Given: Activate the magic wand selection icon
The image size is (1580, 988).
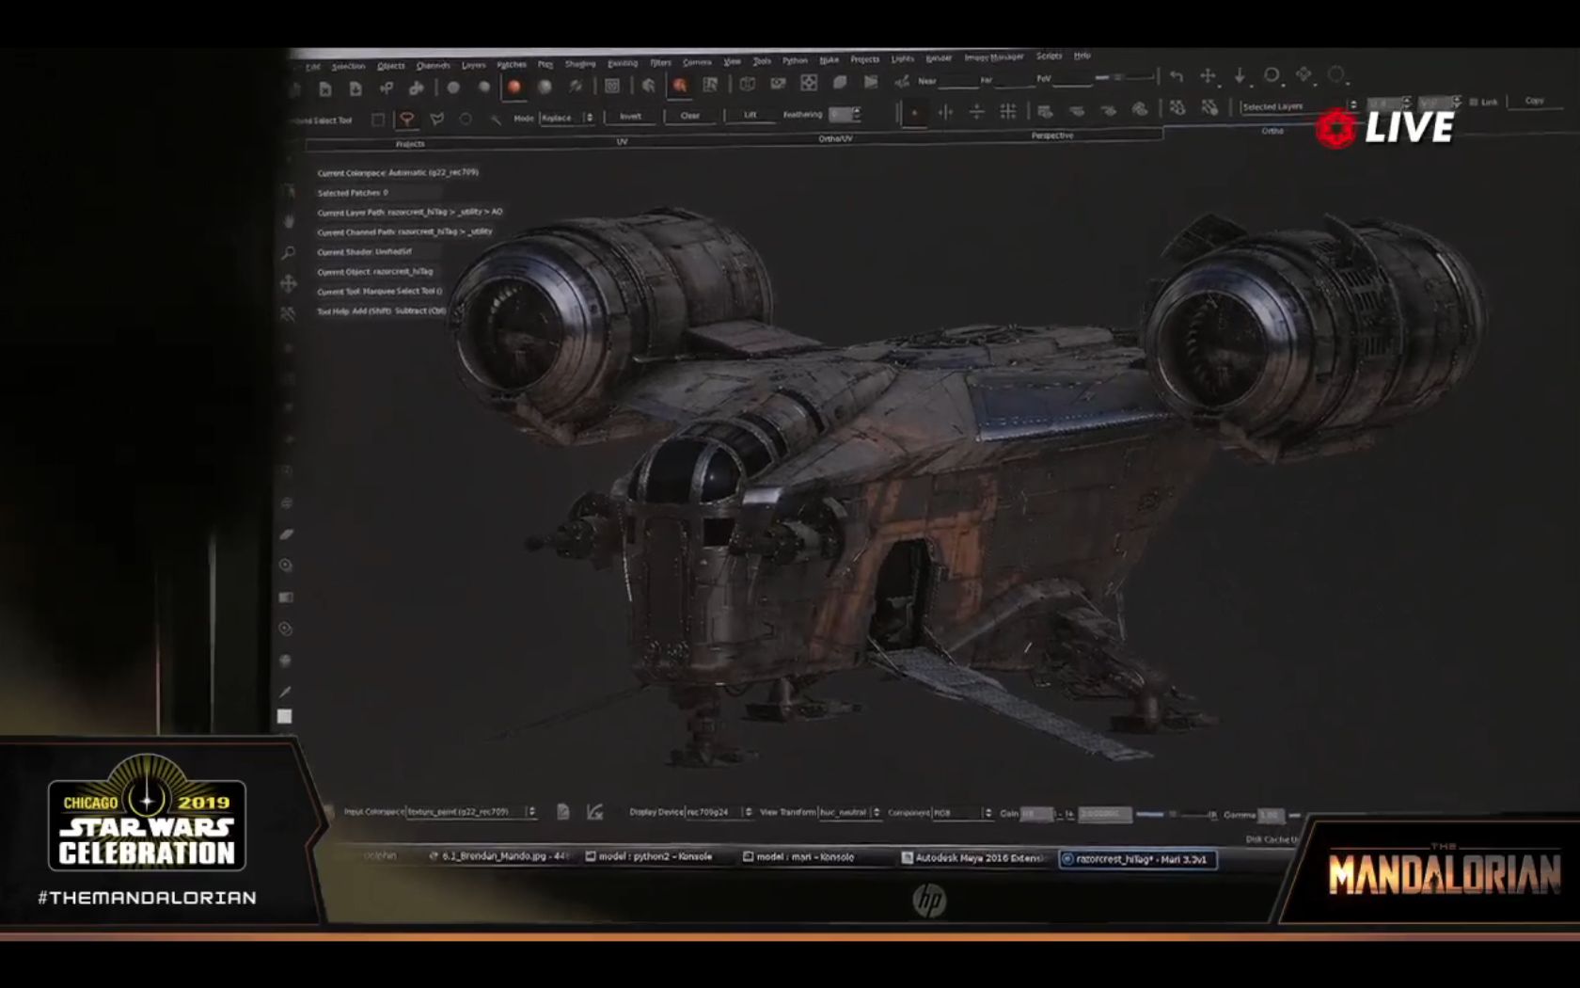Looking at the screenshot, I should pos(495,119).
